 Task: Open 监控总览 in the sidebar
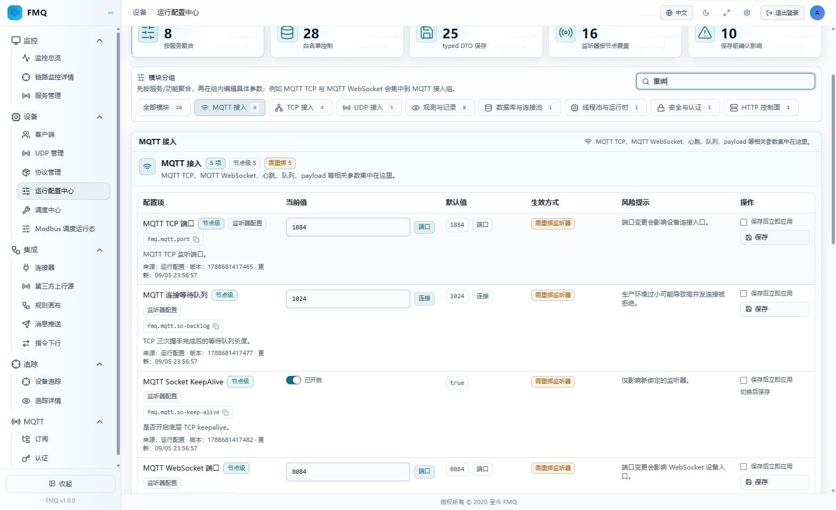[x=63, y=58]
